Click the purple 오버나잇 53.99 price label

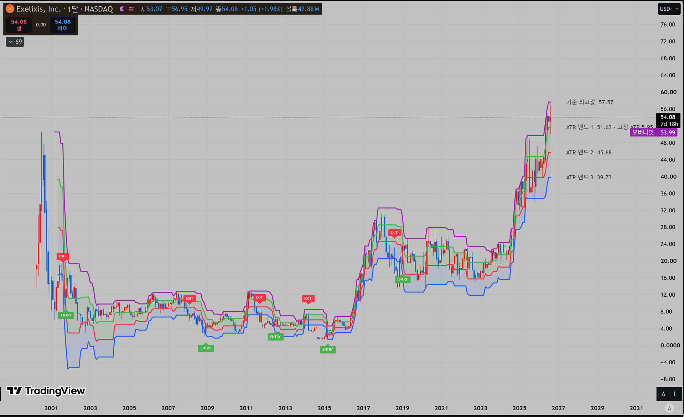653,132
